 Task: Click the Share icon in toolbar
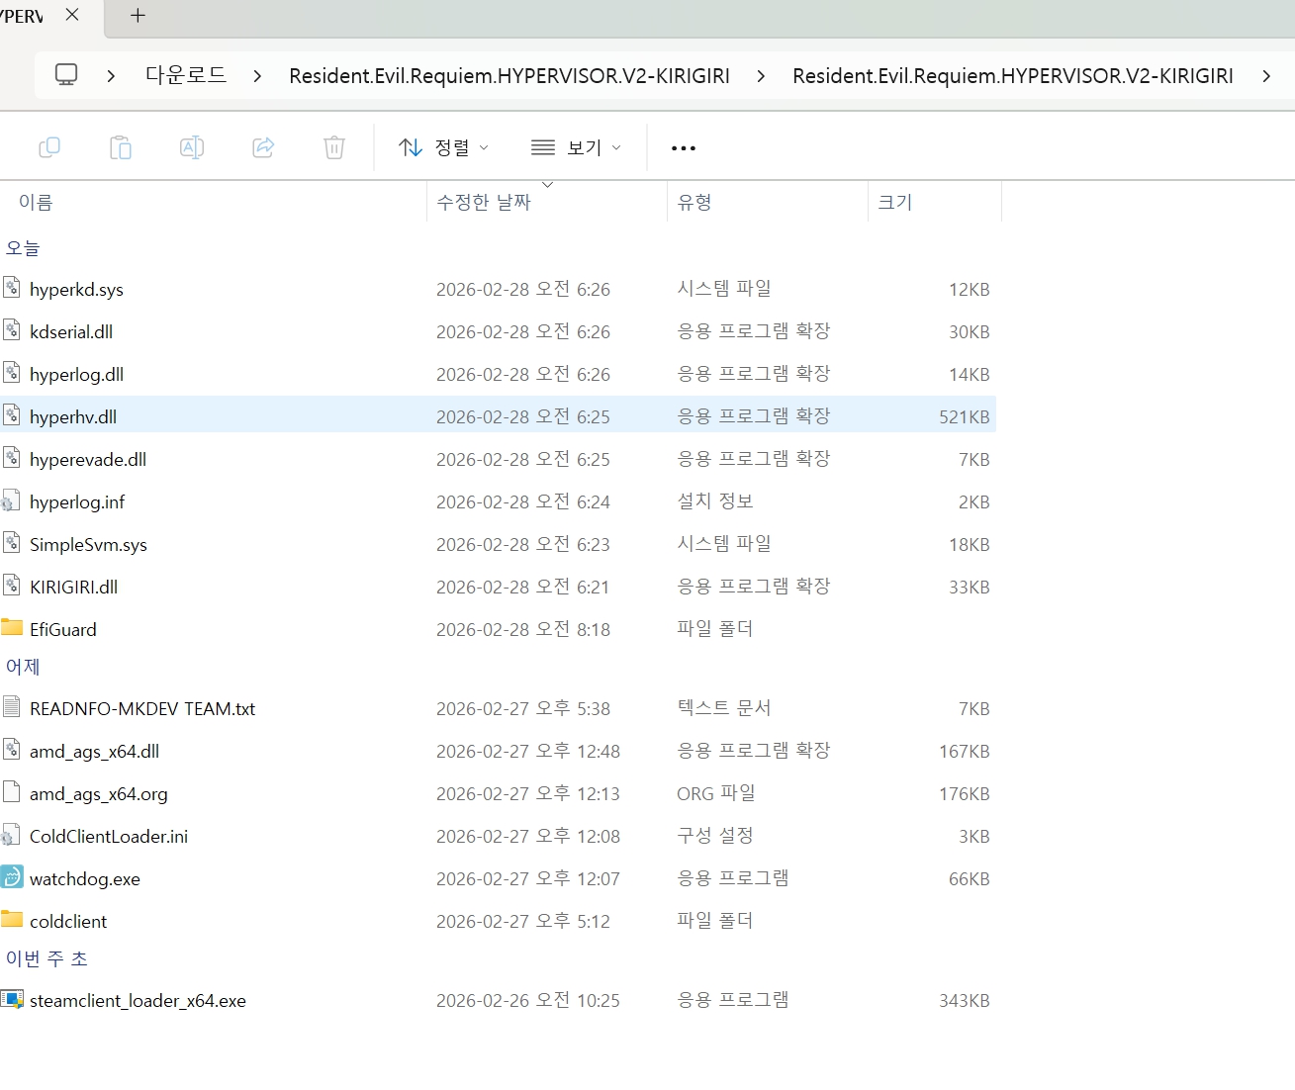click(x=263, y=147)
